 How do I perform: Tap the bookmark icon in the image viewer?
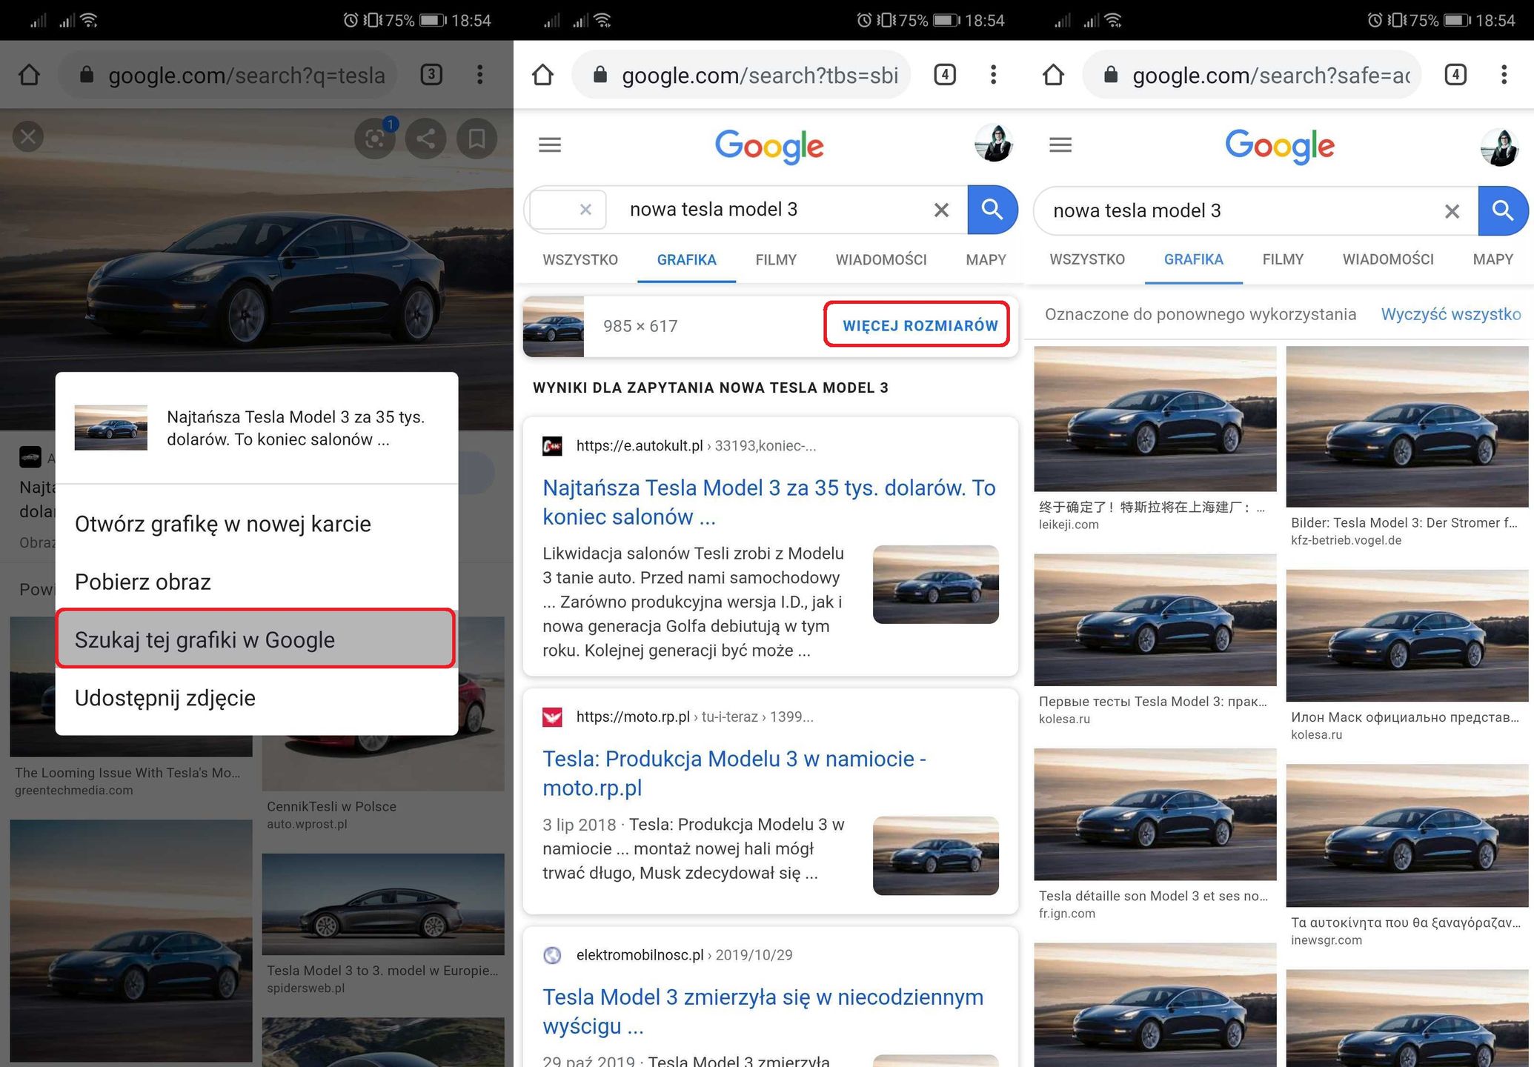point(477,138)
